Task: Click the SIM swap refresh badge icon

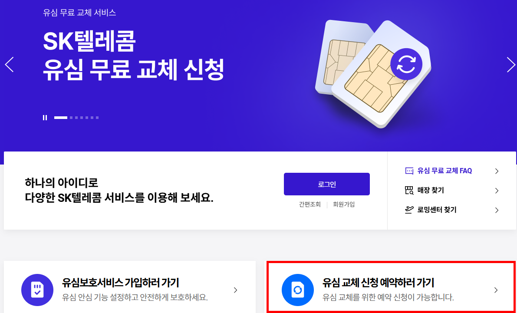Action: pos(406,64)
